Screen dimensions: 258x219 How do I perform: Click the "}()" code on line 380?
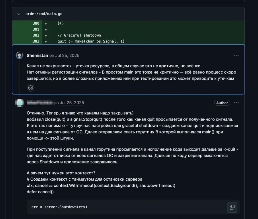[60, 23]
